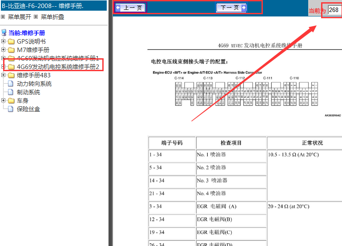
Task: Click the 动力转向系统 document icon
Action: [x=11, y=84]
